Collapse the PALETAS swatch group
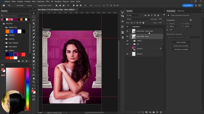Viewport: 204px width, 114px height. (2, 24)
